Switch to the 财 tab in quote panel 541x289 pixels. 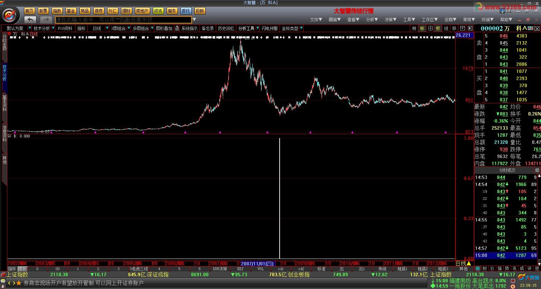pos(485,269)
